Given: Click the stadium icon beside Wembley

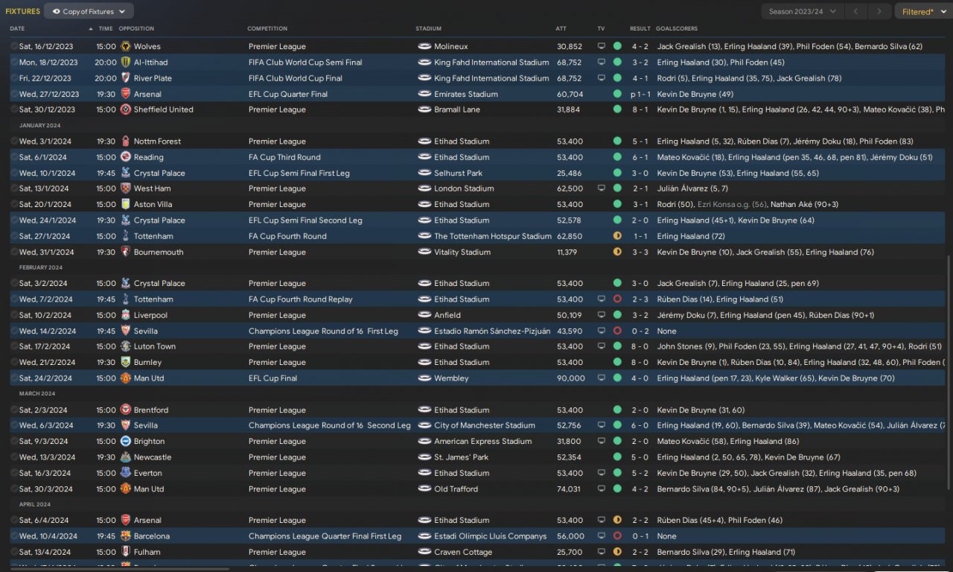Looking at the screenshot, I should (x=425, y=378).
